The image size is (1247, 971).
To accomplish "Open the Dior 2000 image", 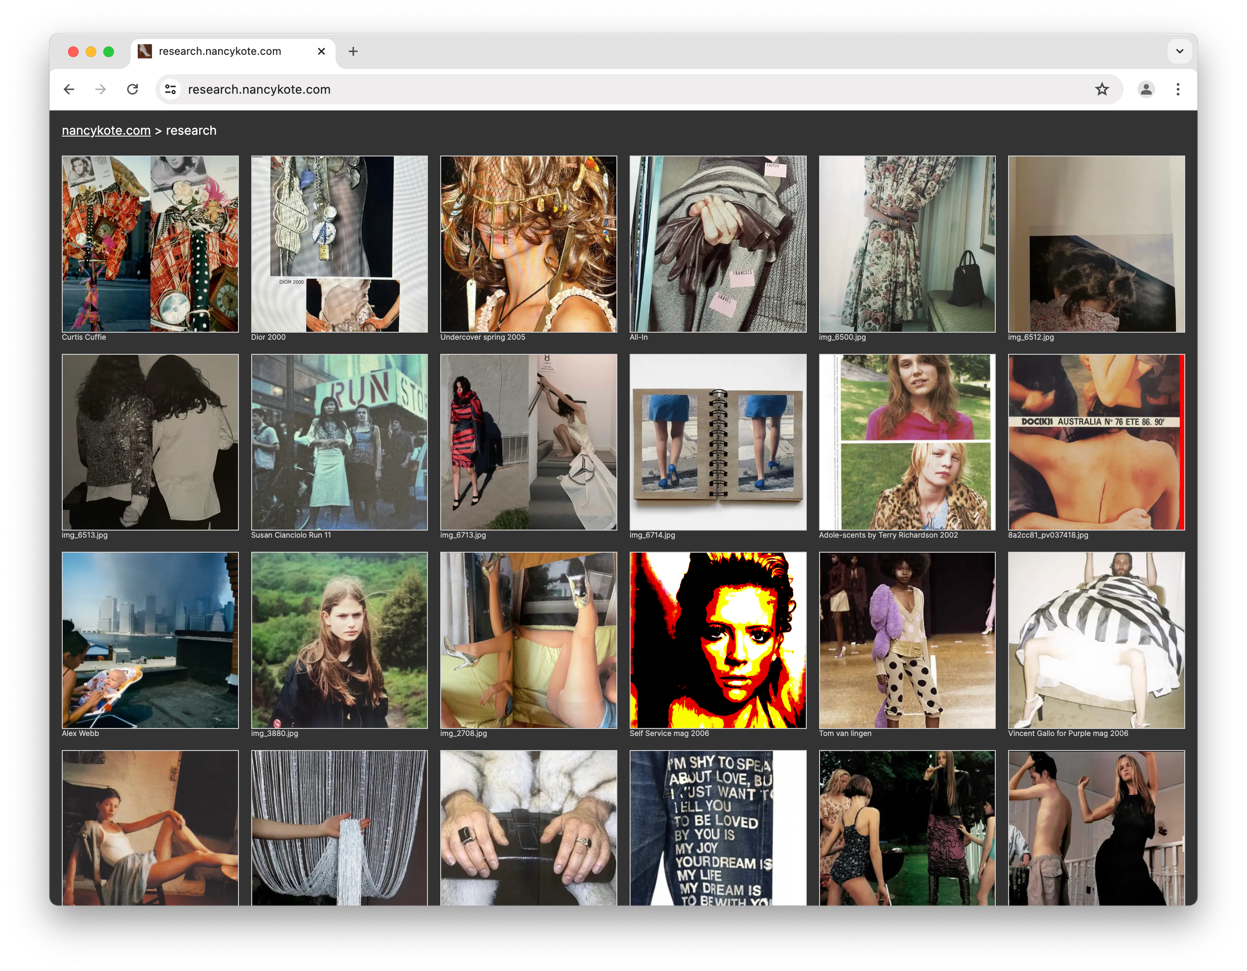I will [x=339, y=244].
